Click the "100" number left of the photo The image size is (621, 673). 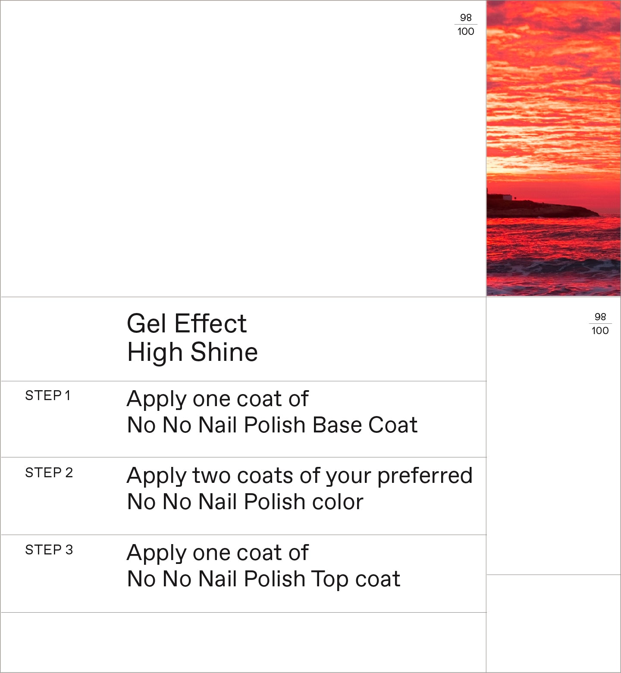coord(466,31)
